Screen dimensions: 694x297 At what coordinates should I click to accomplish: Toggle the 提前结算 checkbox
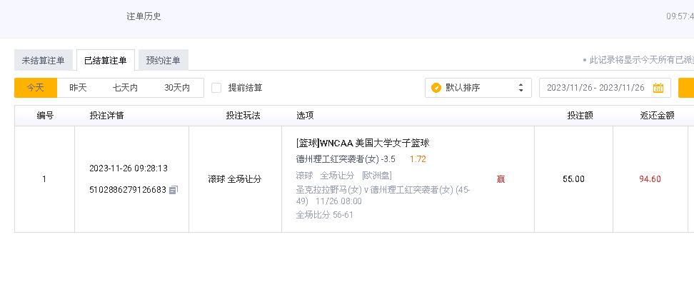pos(216,88)
